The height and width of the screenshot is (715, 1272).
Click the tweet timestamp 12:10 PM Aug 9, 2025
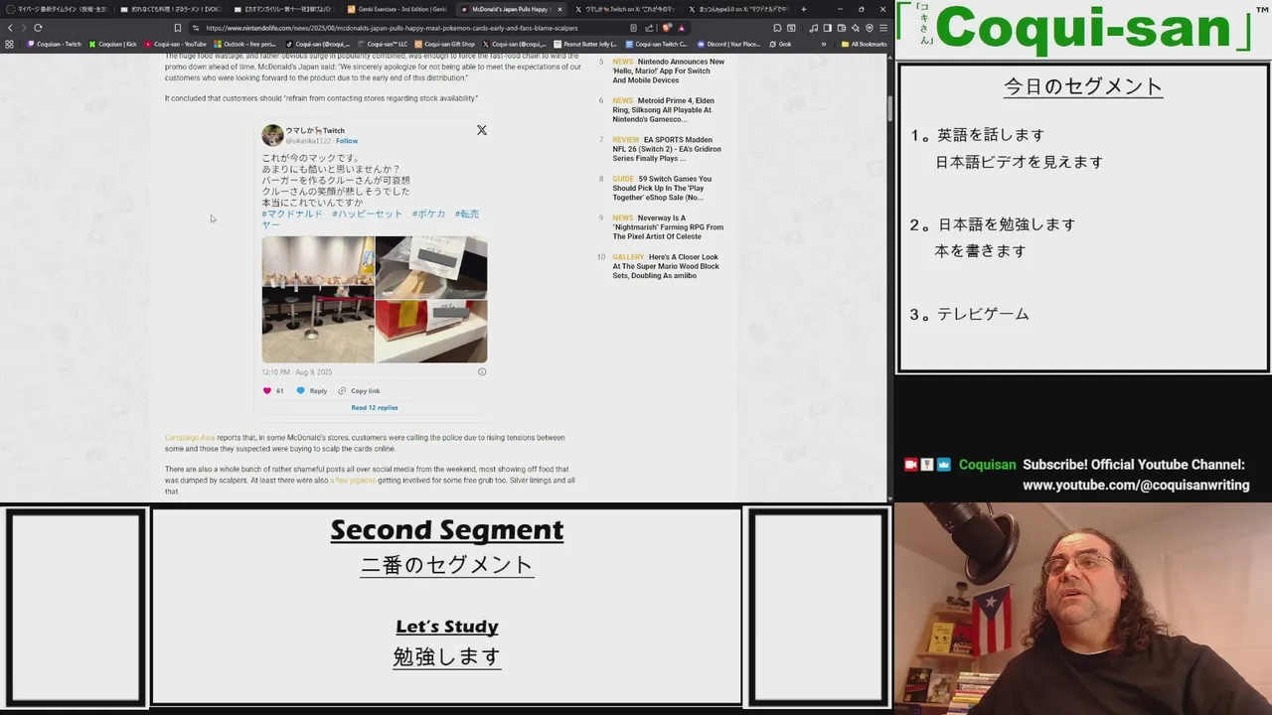click(x=297, y=372)
